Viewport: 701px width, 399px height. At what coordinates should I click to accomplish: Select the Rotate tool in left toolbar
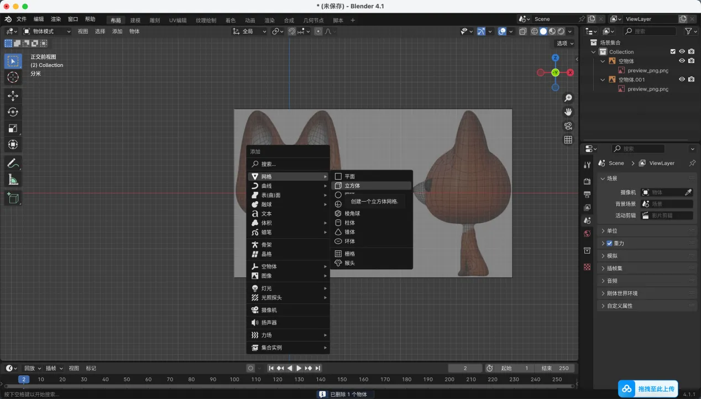[13, 112]
